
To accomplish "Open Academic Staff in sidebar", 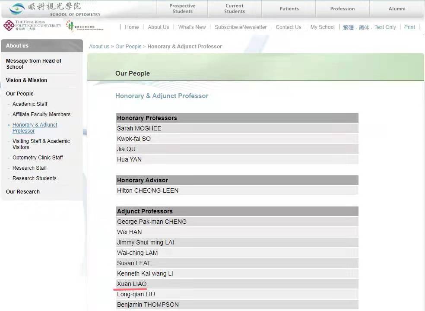I will pos(30,104).
